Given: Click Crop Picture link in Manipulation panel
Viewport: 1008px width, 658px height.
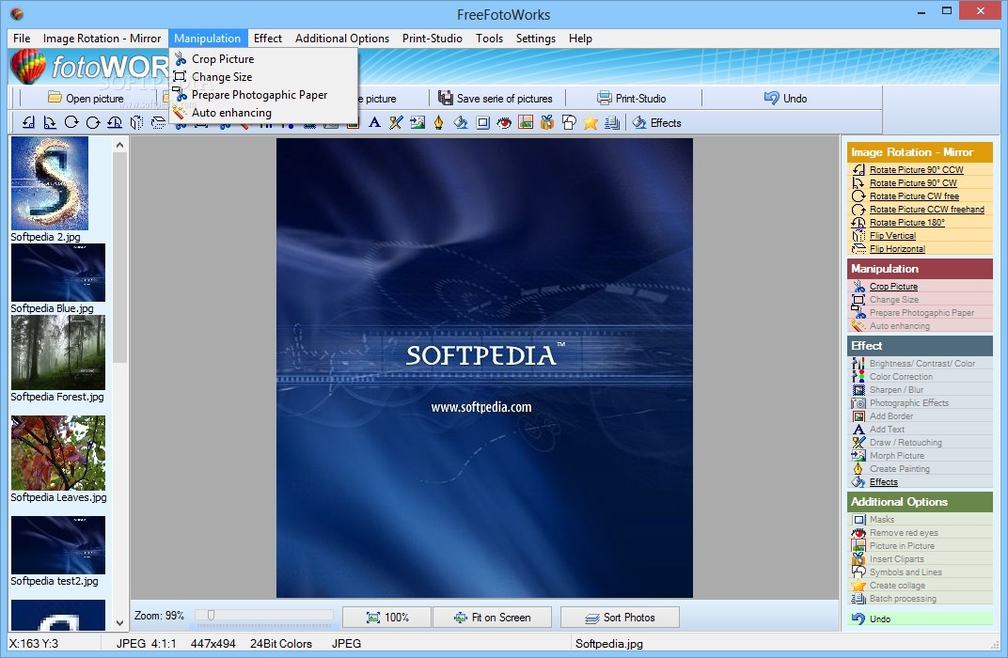Looking at the screenshot, I should pyautogui.click(x=893, y=286).
